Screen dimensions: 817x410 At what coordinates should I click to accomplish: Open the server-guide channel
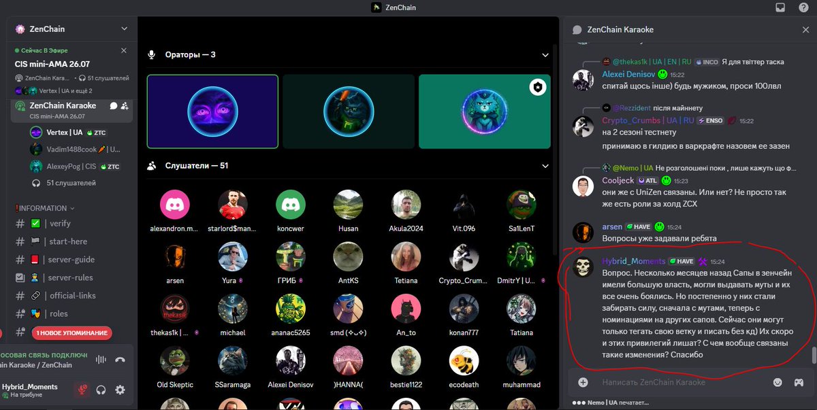pyautogui.click(x=71, y=259)
